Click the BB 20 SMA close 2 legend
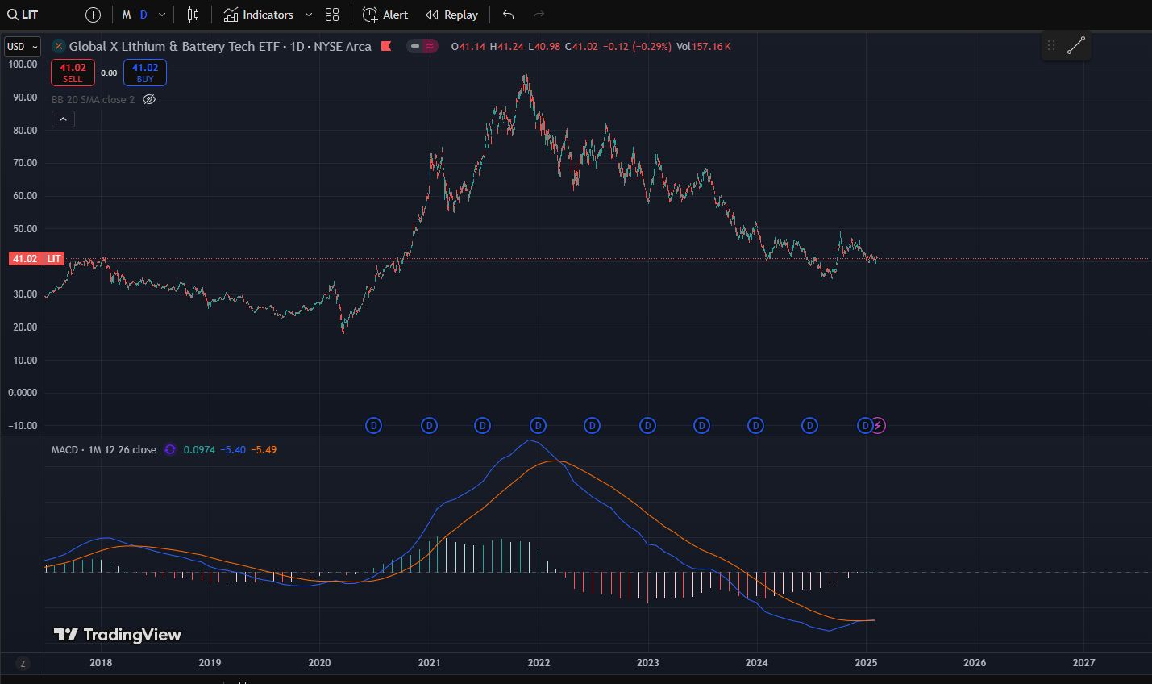Image resolution: width=1152 pixels, height=684 pixels. click(93, 99)
